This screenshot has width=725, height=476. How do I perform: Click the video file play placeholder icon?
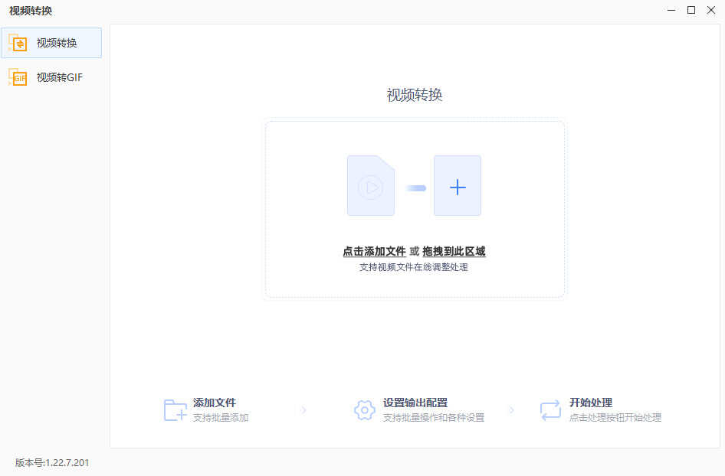tap(371, 186)
